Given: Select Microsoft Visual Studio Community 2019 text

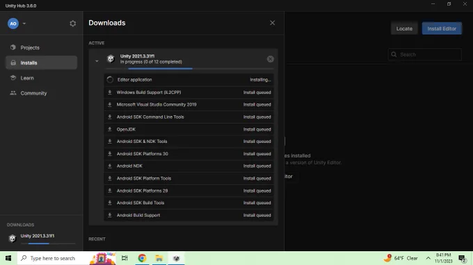Looking at the screenshot, I should click(x=157, y=104).
